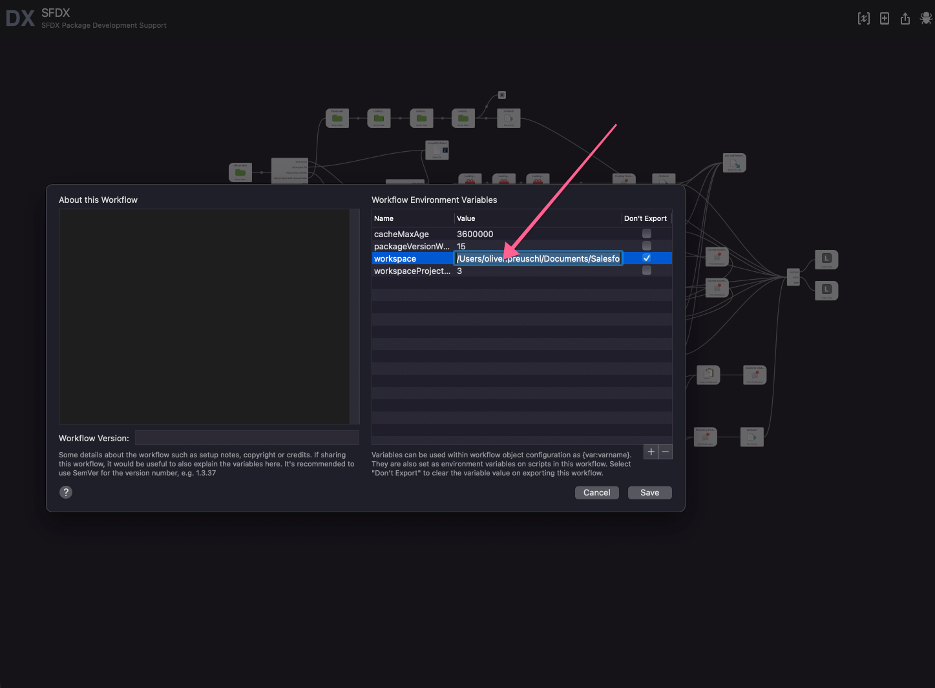Image resolution: width=935 pixels, height=688 pixels.
Task: Select the Write Text File node
Action: (x=735, y=163)
